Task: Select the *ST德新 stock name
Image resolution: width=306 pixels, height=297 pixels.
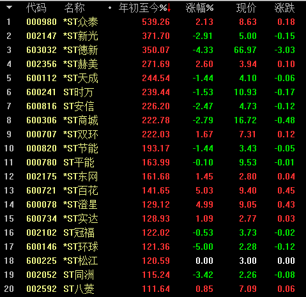Action: coord(80,50)
